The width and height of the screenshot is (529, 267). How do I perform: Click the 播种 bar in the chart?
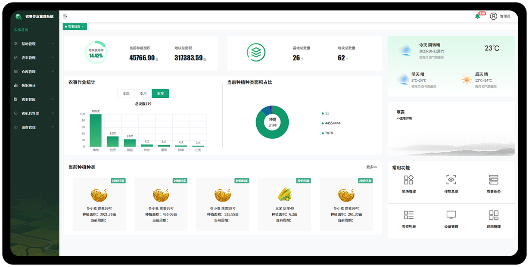click(x=96, y=130)
